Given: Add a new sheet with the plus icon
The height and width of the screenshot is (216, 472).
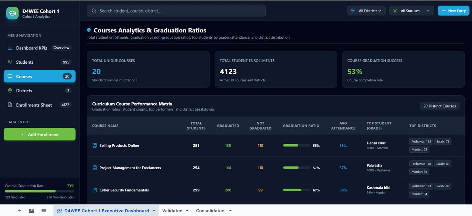Looking at the screenshot, I should (x=19, y=210).
